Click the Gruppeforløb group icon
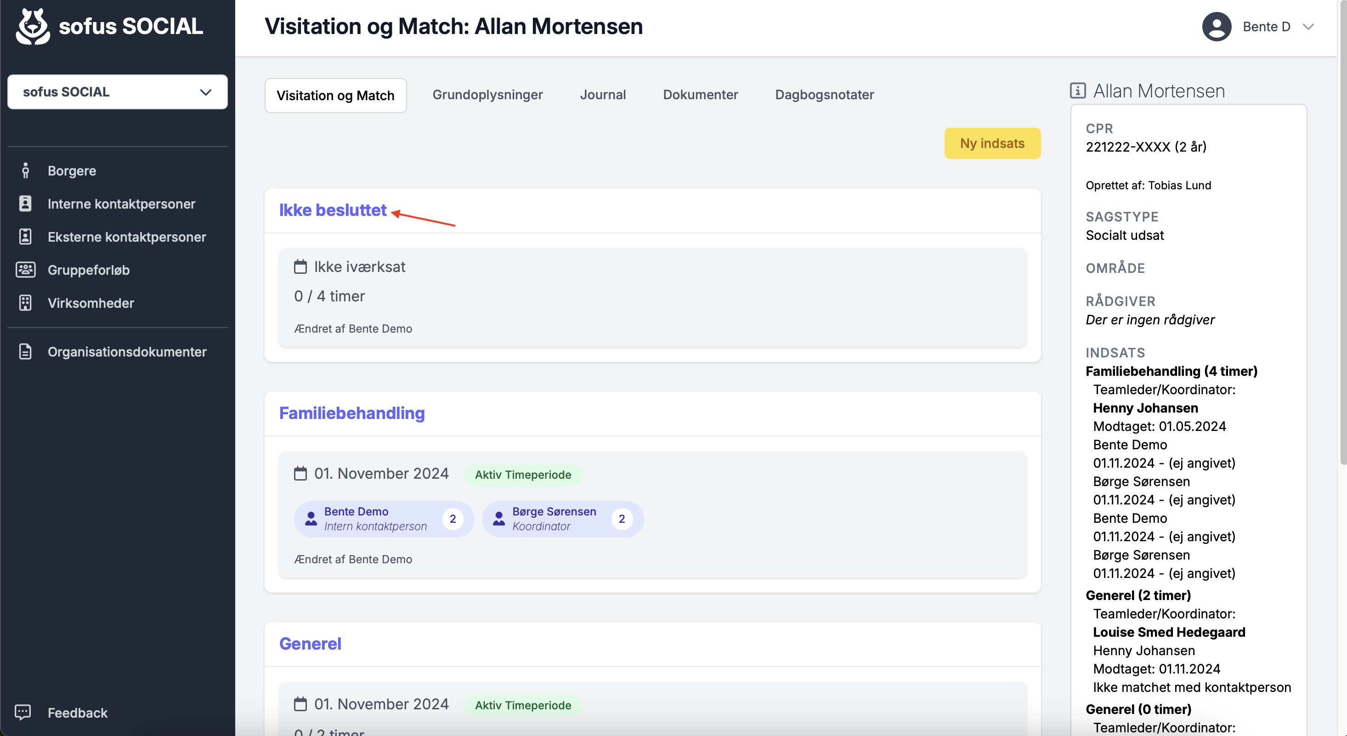The image size is (1347, 736). pos(25,269)
